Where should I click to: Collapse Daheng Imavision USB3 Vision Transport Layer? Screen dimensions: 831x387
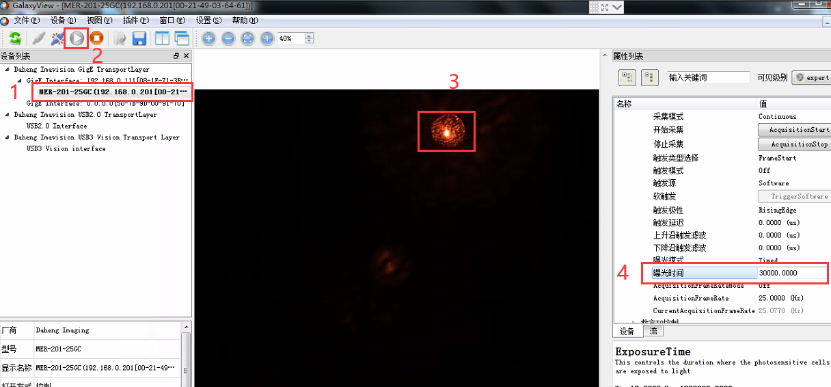[x=7, y=137]
